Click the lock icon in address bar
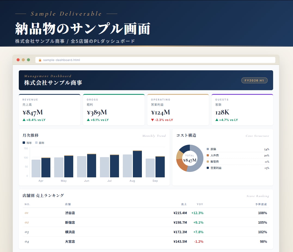The width and height of the screenshot is (293, 252). point(40,60)
